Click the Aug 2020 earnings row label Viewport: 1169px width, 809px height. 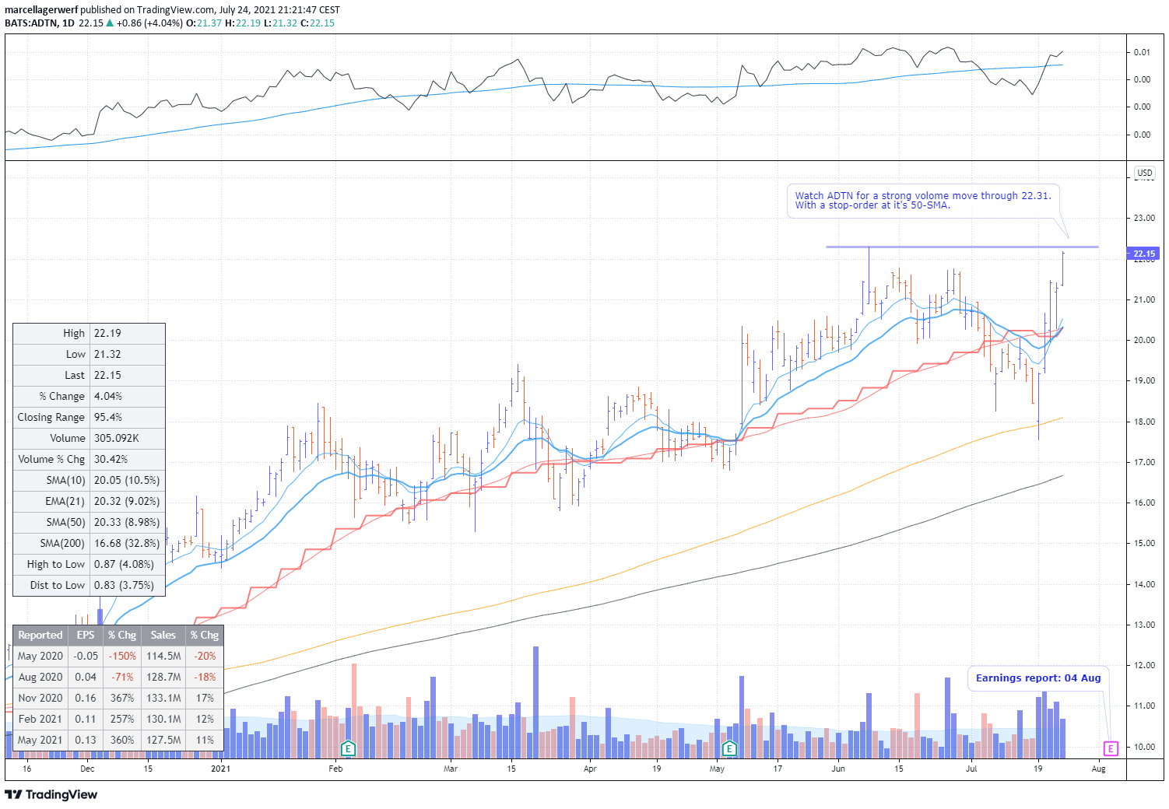(x=40, y=678)
